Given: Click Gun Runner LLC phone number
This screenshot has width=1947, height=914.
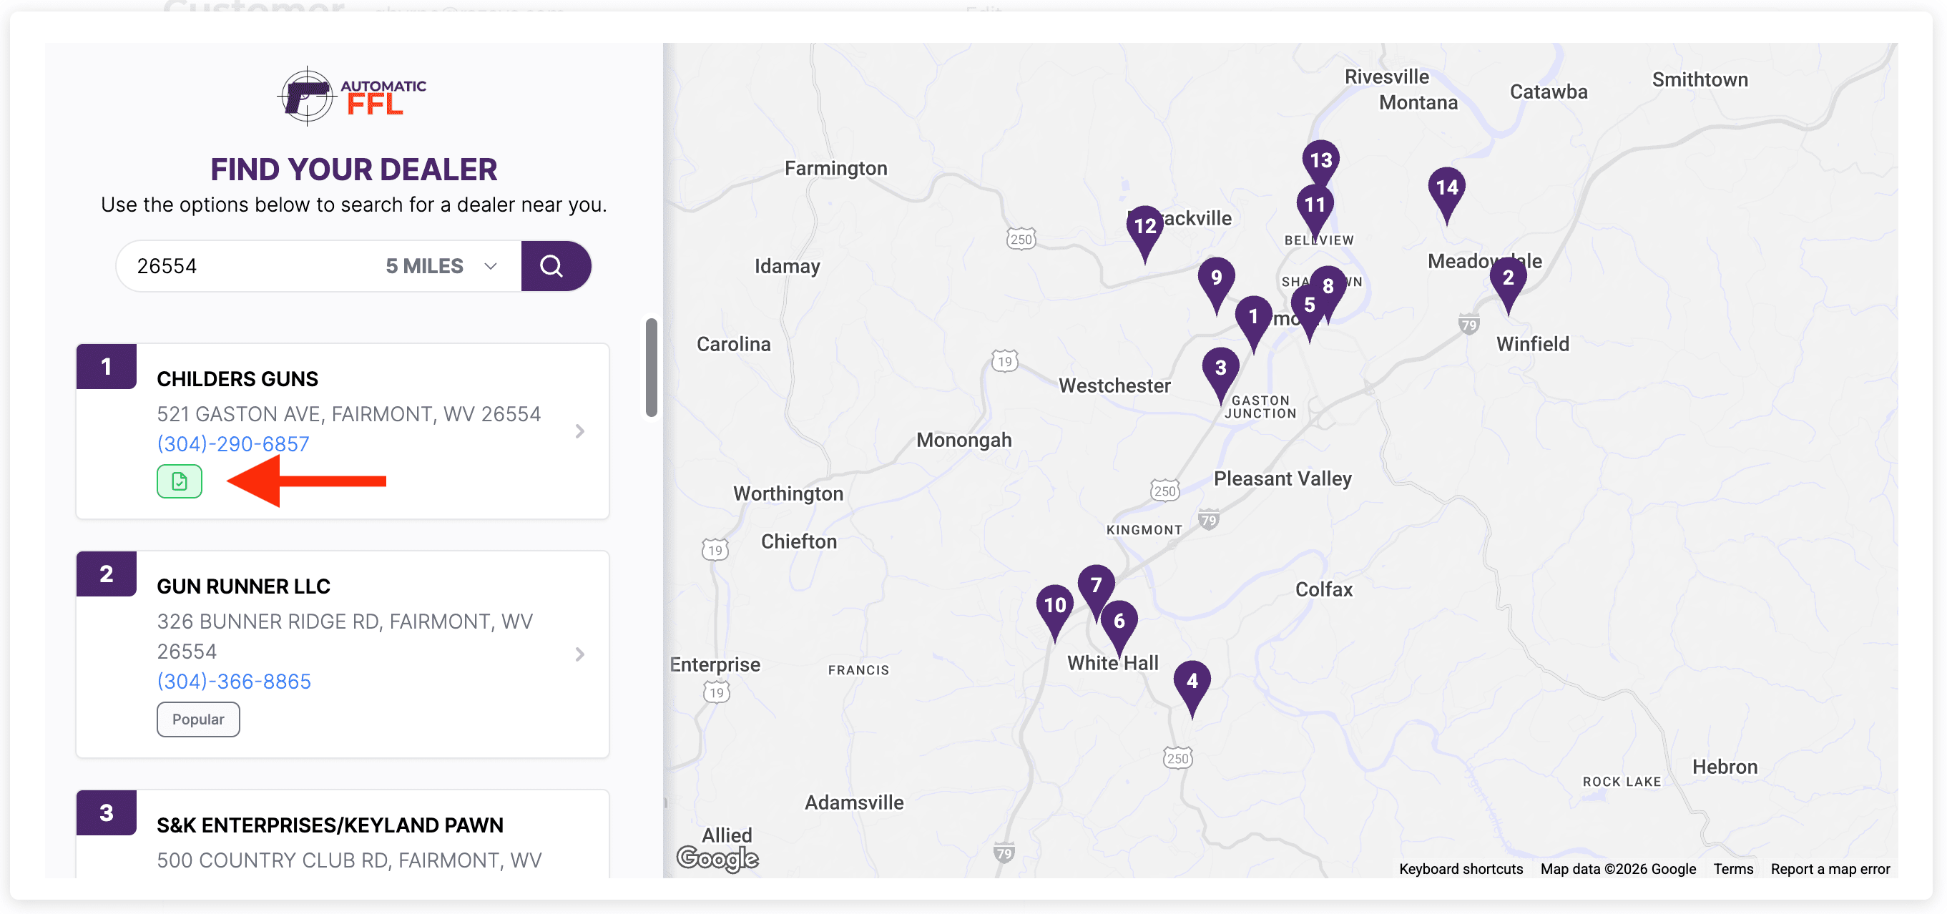Looking at the screenshot, I should point(234,681).
